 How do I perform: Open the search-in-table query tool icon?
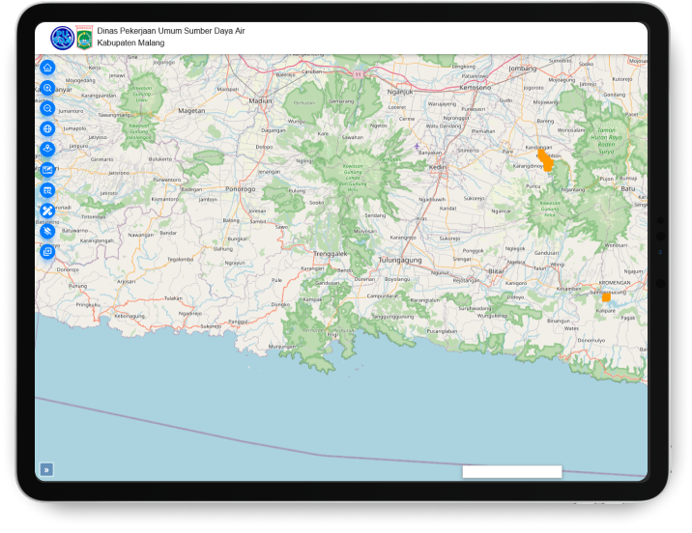click(47, 190)
